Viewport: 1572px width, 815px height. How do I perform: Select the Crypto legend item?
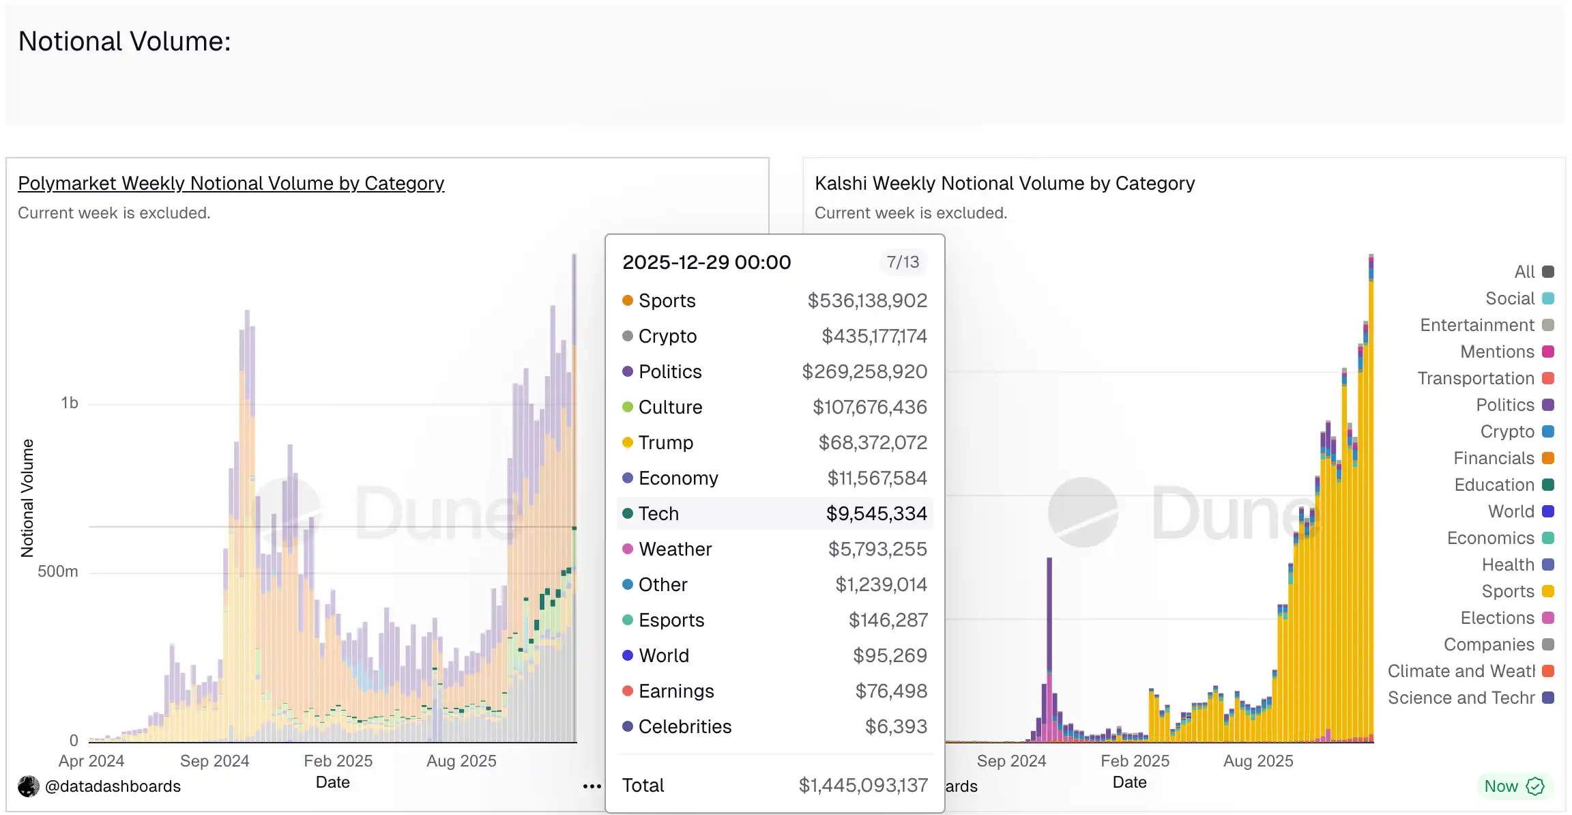[x=1507, y=431]
